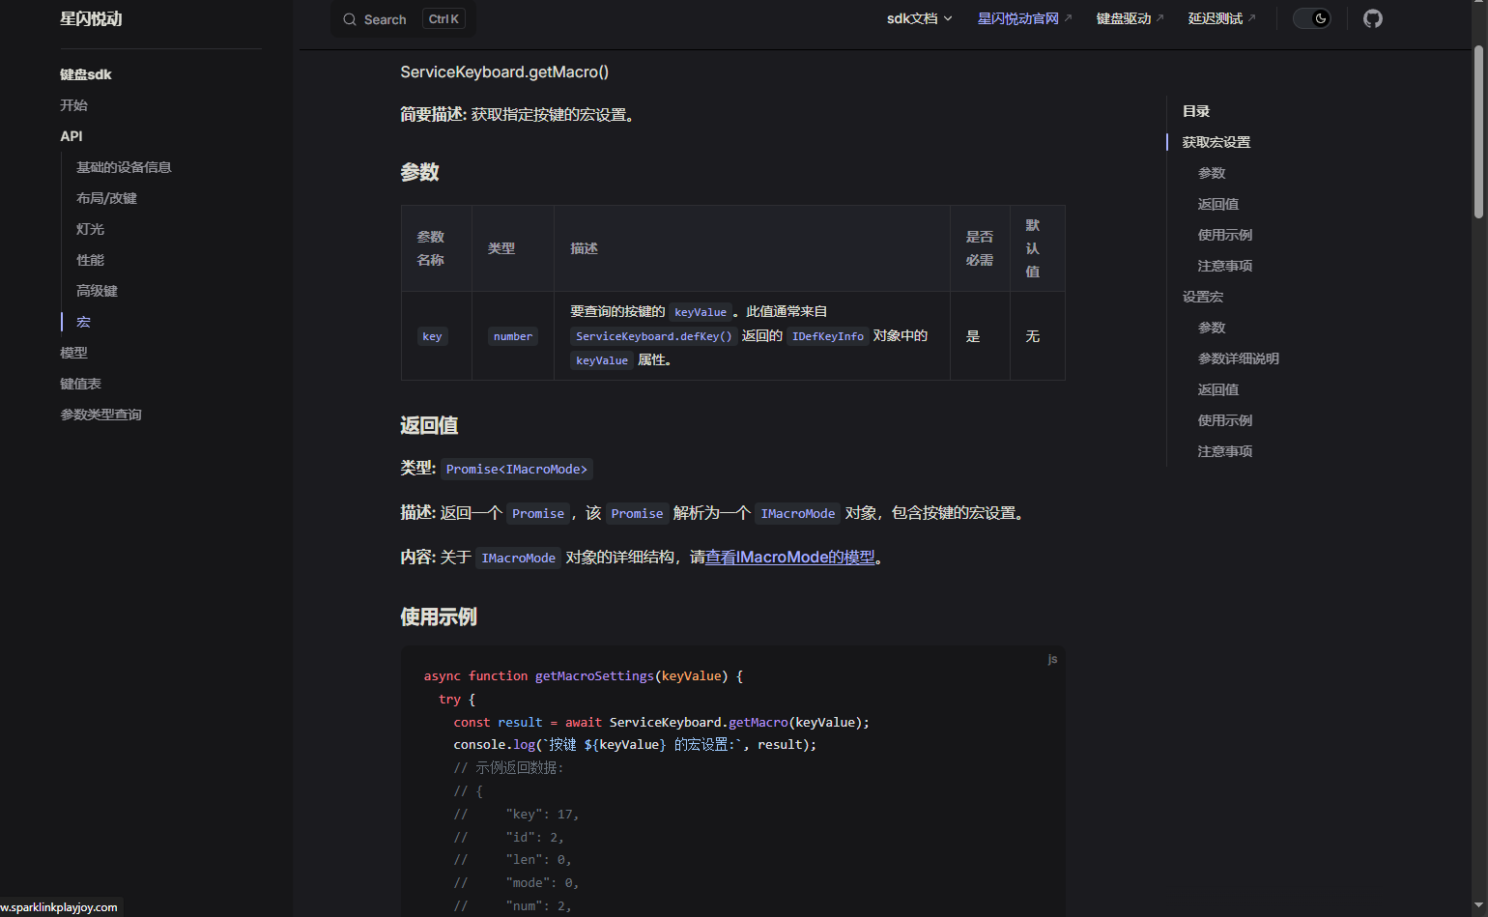
Task: Open 星闪悦动官网 external link
Action: click(1024, 18)
